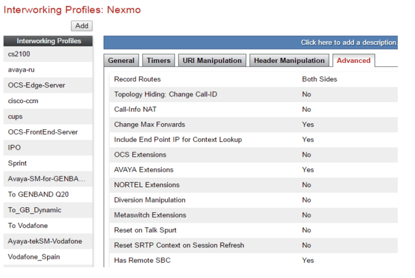Select the OCS-FrontEnd-Server profile

point(48,132)
